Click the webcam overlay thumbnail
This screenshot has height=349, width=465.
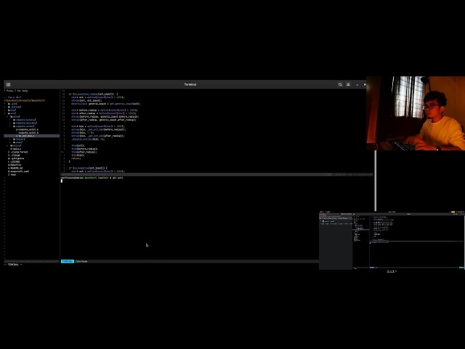(416, 113)
